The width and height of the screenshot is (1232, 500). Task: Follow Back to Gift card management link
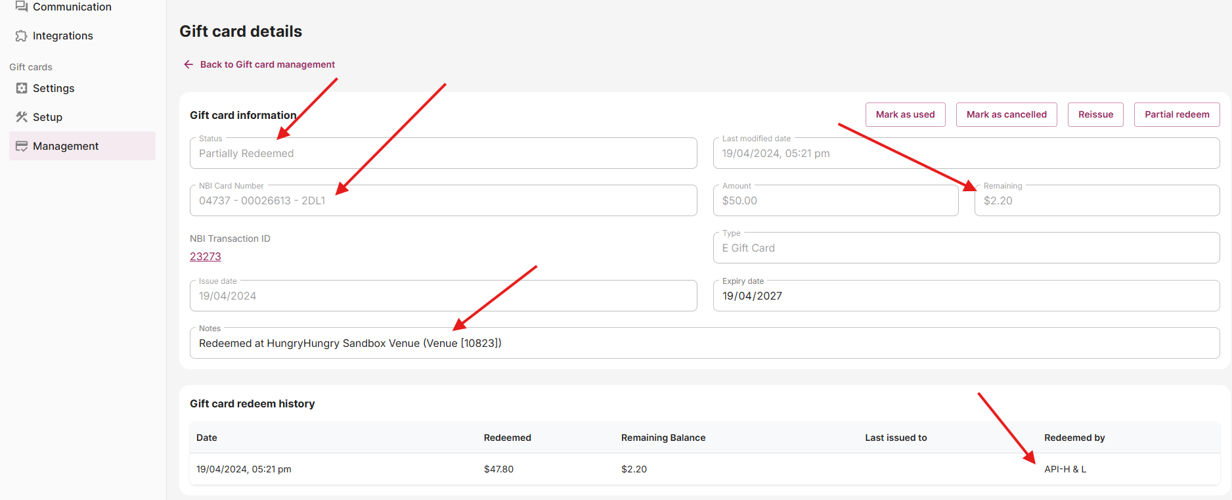[267, 64]
